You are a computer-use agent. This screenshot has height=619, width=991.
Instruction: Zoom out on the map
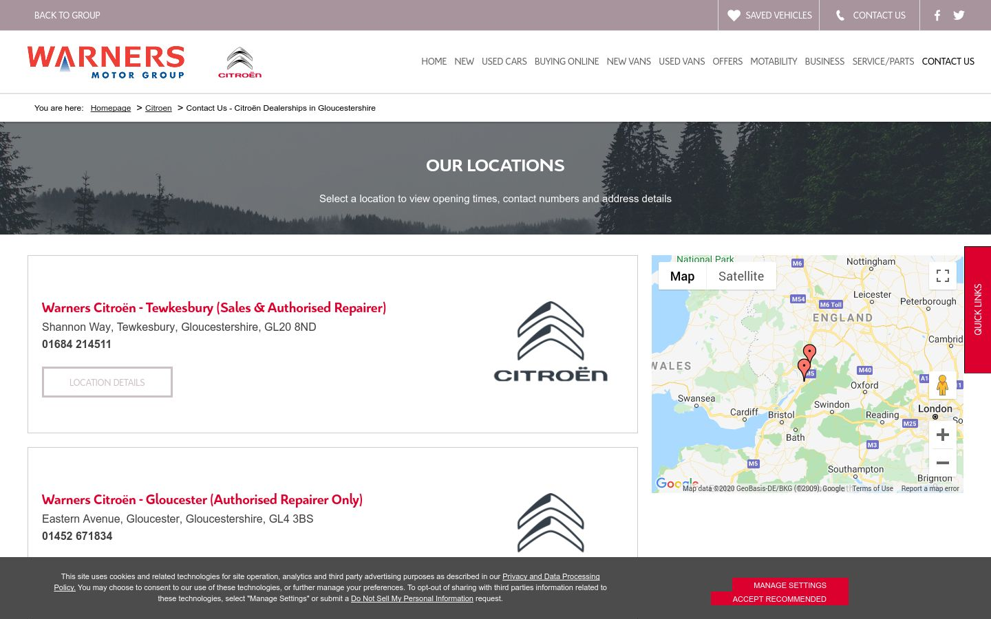(943, 463)
